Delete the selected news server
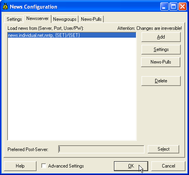Screen dimensions: 189x175 pyautogui.click(x=161, y=81)
